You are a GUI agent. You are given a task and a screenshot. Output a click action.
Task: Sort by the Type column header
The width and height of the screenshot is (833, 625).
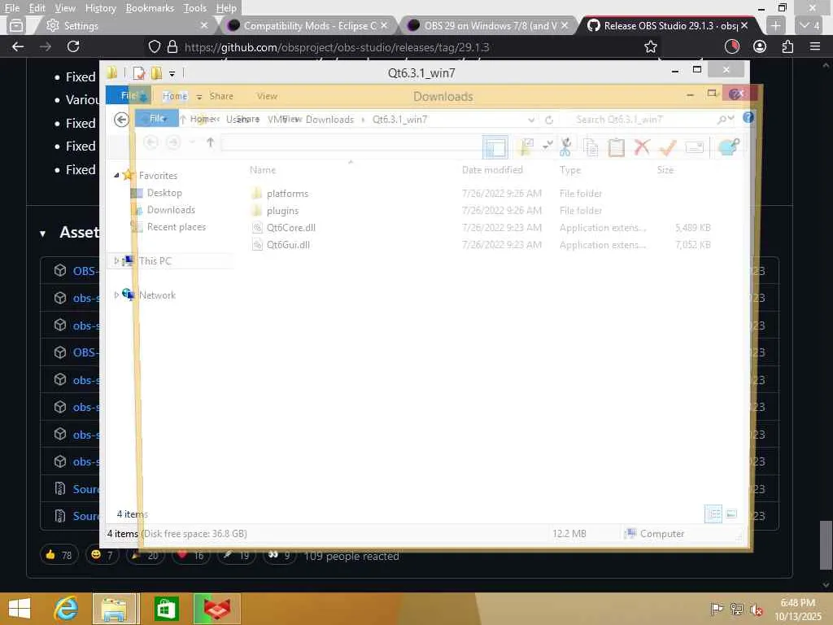point(570,169)
